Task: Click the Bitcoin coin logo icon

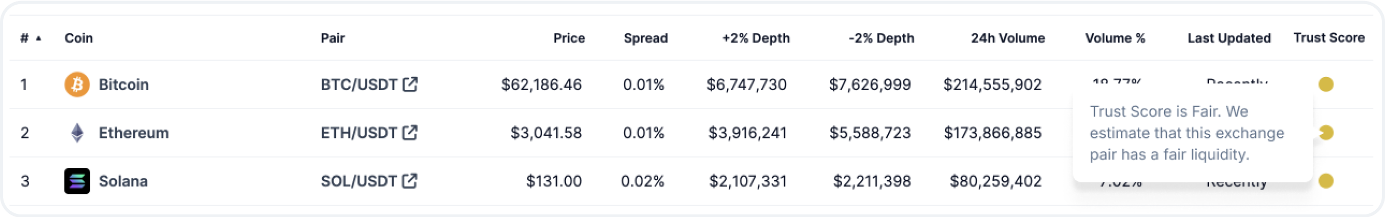Action: coord(77,84)
